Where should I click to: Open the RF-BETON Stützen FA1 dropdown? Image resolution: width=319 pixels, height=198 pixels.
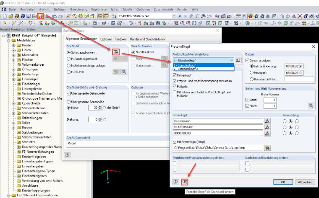coord(174,16)
